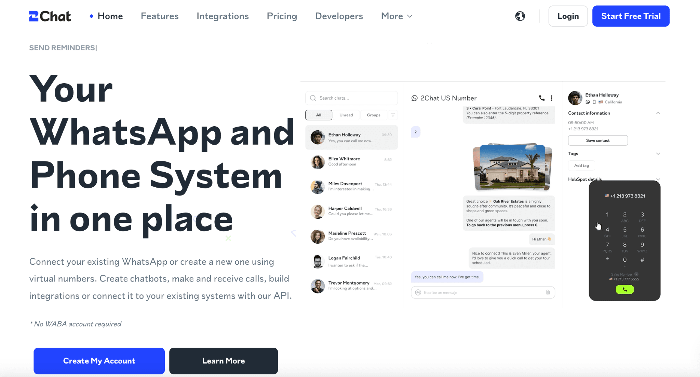The width and height of the screenshot is (700, 377).
Task: Open the house photo thumbnail in chat
Action: pyautogui.click(x=512, y=166)
